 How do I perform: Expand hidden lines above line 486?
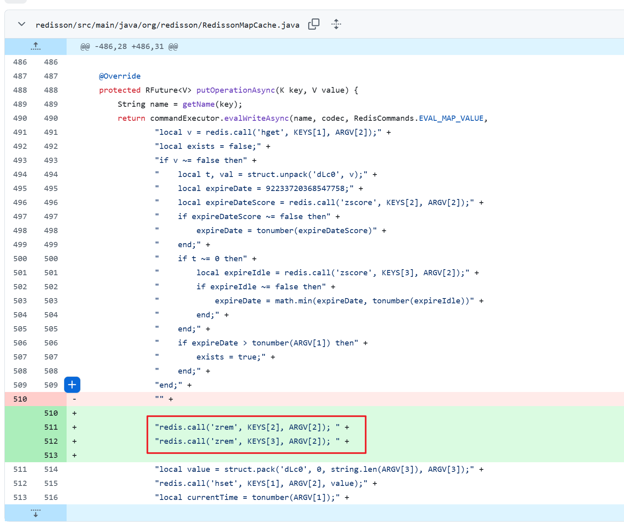coord(35,47)
